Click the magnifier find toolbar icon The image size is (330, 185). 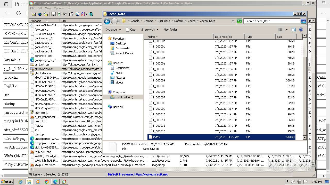[x=77, y=14]
